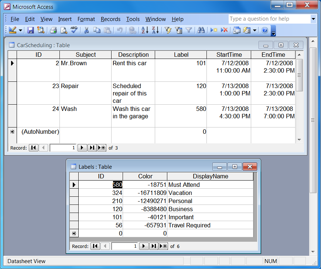Open Find with binoculars icon

(201, 30)
